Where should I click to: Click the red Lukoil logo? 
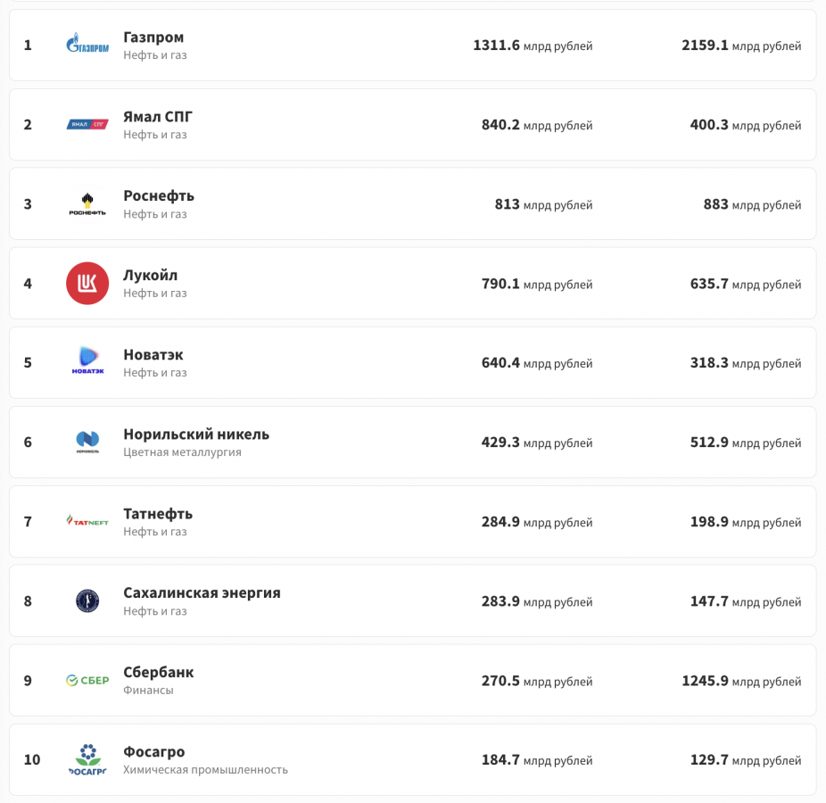87,283
